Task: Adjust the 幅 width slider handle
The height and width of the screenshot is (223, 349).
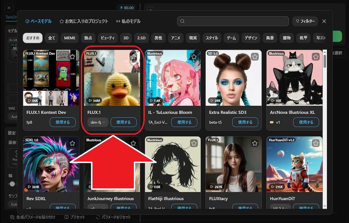Action: (x=12, y=184)
